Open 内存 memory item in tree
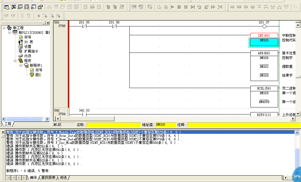 [x=28, y=56]
